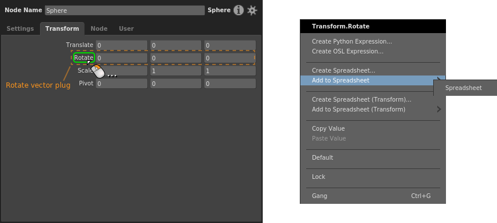This screenshot has height=223, width=497.
Task: Click the last Pivot value field
Action: tap(230, 84)
